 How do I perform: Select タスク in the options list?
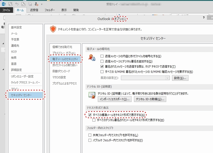click(x=25, y=52)
